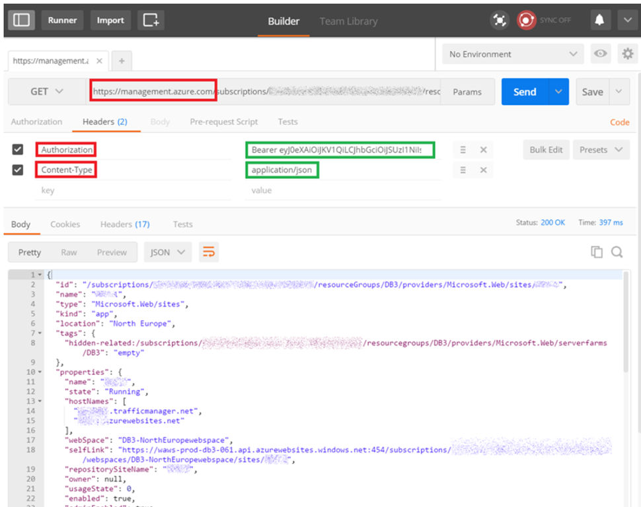Open the JSON format dropdown
Image resolution: width=641 pixels, height=507 pixels.
click(x=168, y=252)
